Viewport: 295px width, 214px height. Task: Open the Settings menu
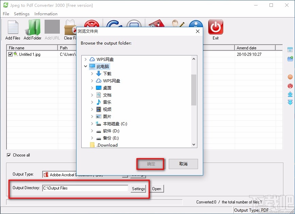(x=21, y=14)
